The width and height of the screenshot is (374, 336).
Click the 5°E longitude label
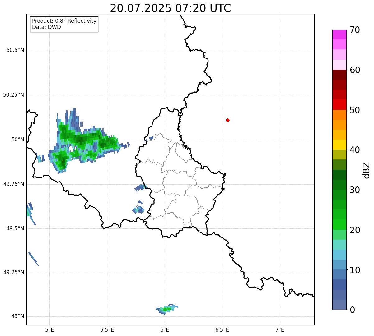tap(50, 329)
